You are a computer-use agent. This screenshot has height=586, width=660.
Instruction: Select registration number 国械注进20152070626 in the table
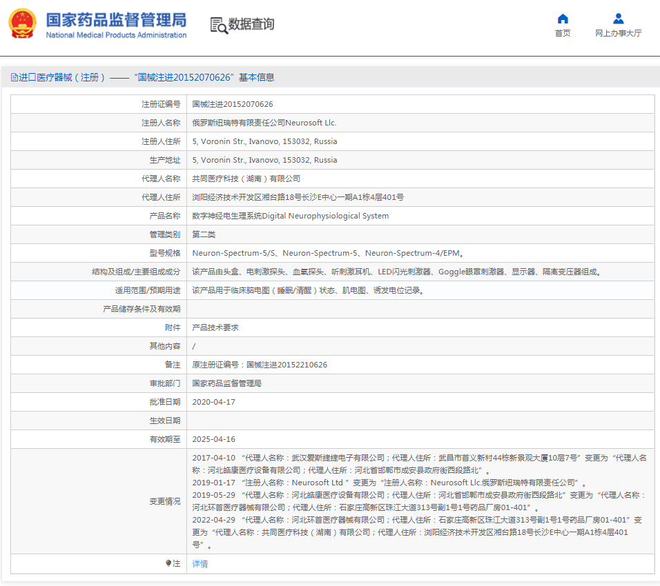tap(232, 104)
